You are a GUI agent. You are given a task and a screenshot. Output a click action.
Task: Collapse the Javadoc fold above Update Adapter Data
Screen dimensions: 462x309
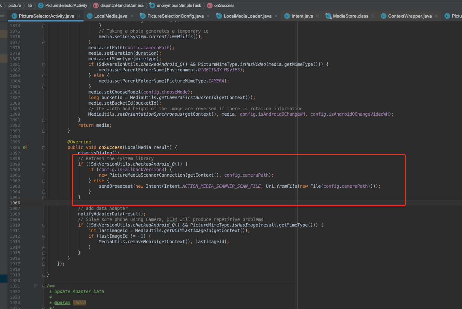(x=43, y=286)
